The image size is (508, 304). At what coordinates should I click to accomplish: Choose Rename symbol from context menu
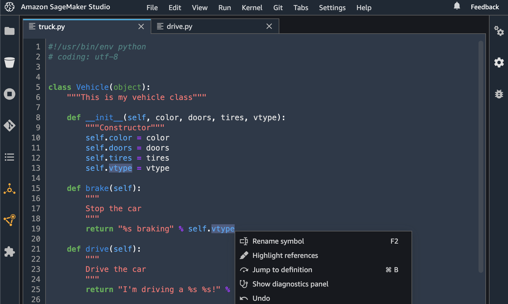(x=323, y=241)
